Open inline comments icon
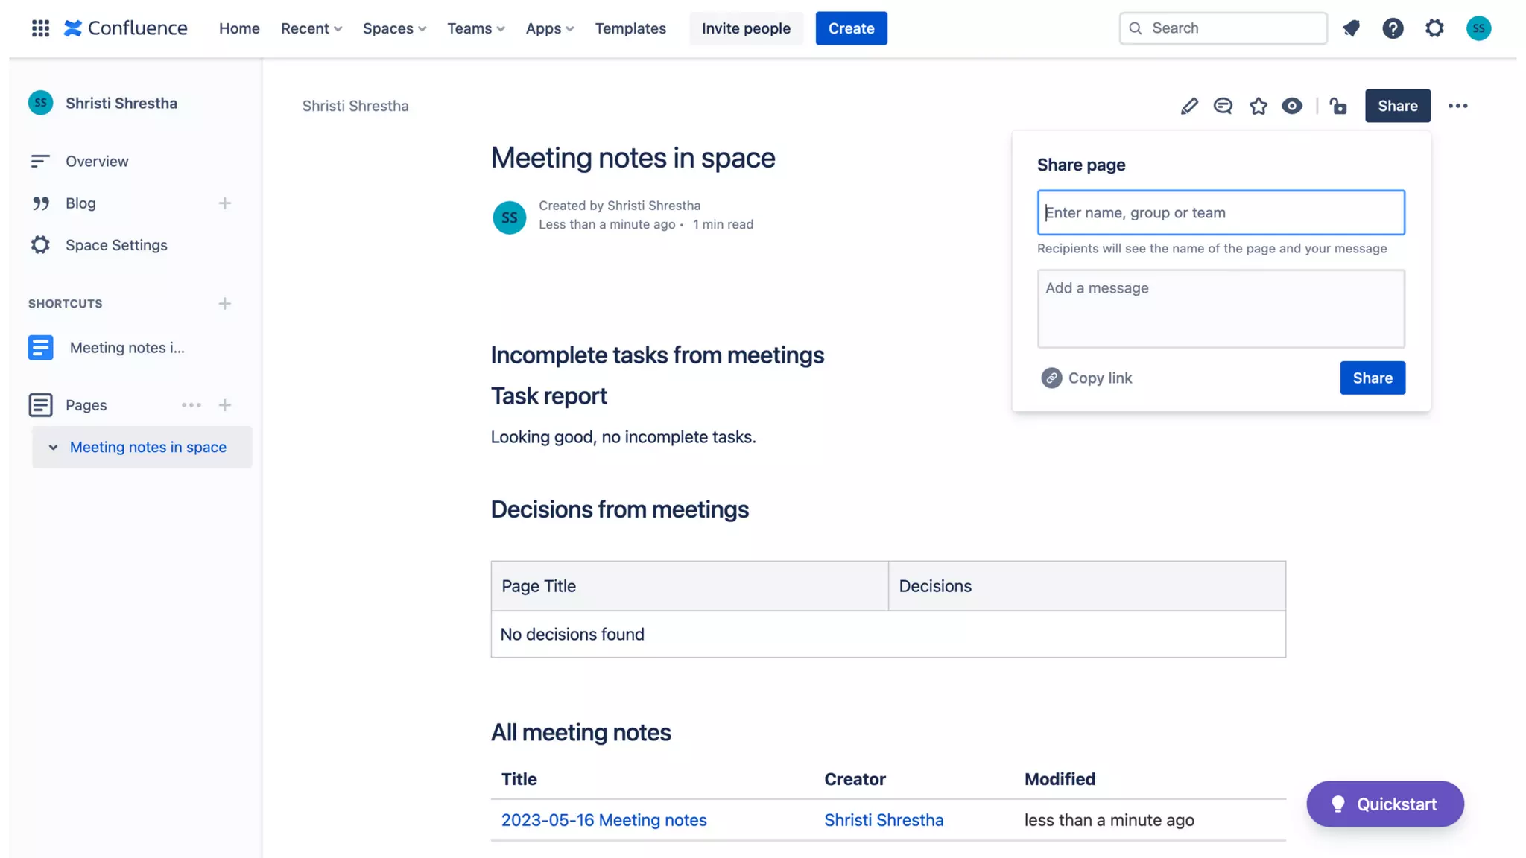This screenshot has width=1526, height=858. coord(1223,106)
